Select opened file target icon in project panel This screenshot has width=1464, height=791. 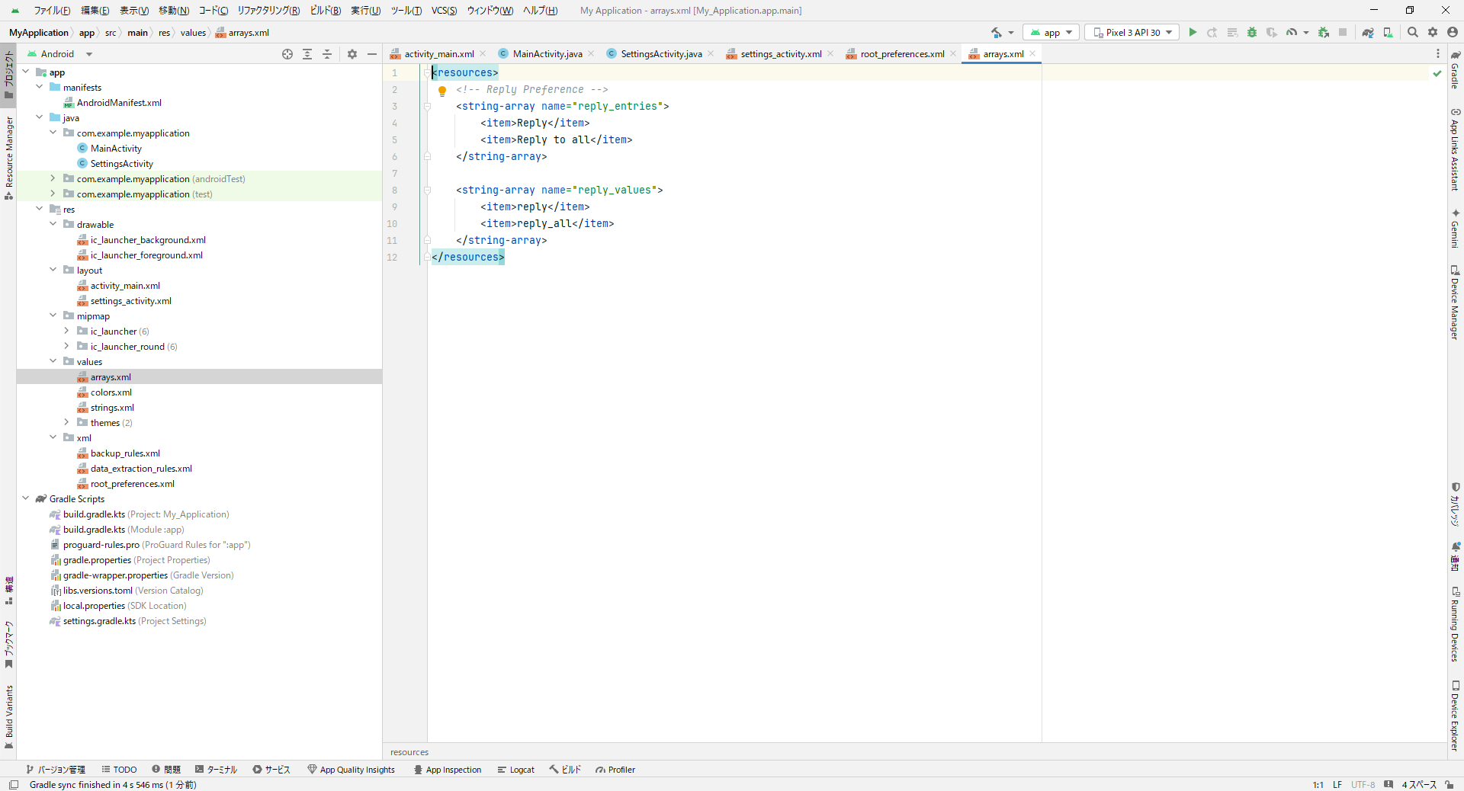click(x=287, y=54)
